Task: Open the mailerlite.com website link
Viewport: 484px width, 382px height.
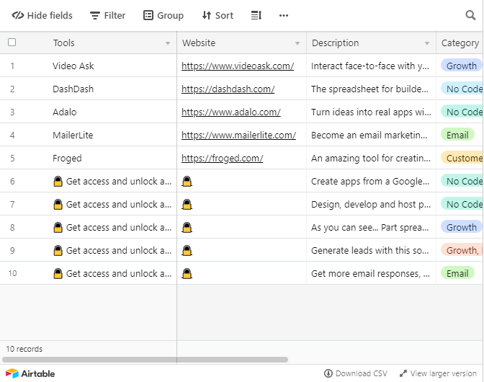Action: pos(238,136)
